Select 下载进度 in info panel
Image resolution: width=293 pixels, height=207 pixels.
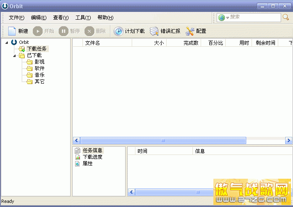(x=92, y=157)
